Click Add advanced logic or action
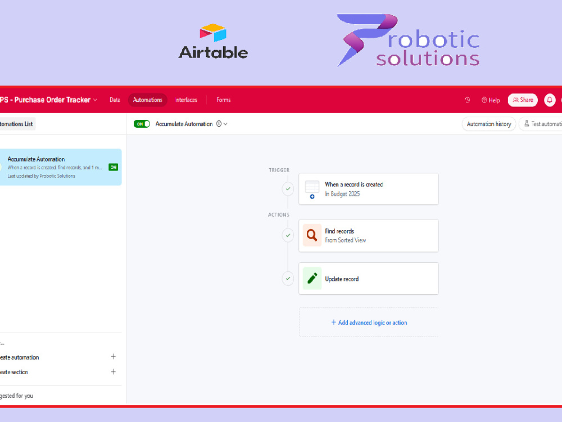Viewport: 562px width, 422px height. coord(369,322)
